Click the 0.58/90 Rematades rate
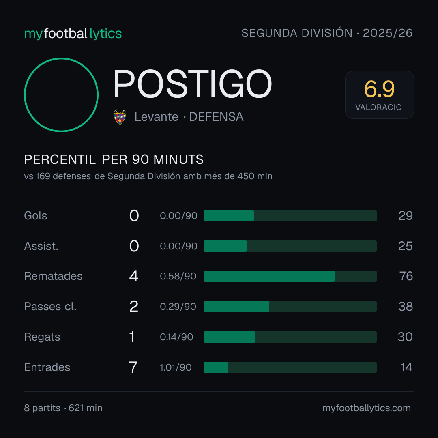 point(178,276)
